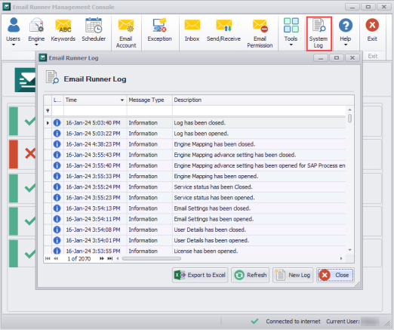
Task: Open the Inbox toolbar icon
Action: pos(192,26)
